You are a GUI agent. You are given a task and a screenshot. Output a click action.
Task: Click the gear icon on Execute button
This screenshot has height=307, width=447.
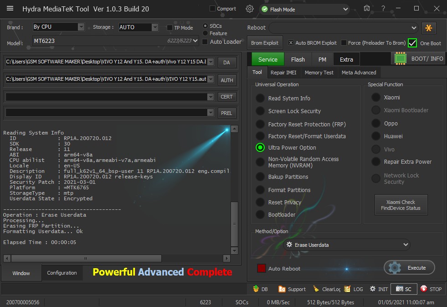395,268
